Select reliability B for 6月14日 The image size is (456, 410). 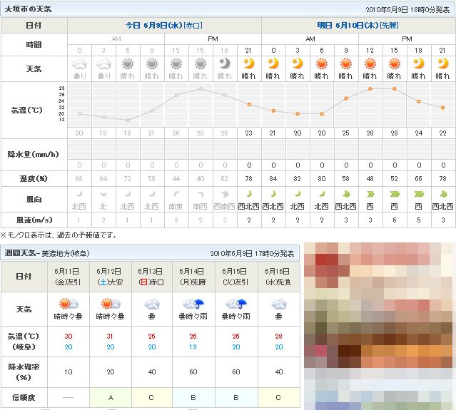(193, 398)
